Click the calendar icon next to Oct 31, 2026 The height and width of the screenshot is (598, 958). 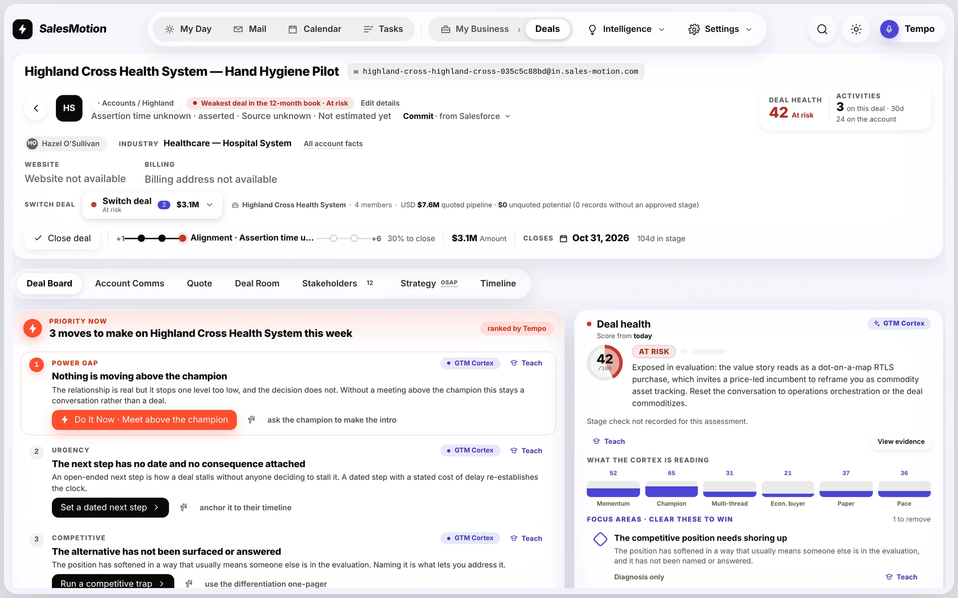(563, 238)
